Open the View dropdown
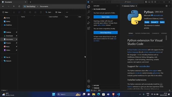The image size is (172, 97). pos(59,12)
